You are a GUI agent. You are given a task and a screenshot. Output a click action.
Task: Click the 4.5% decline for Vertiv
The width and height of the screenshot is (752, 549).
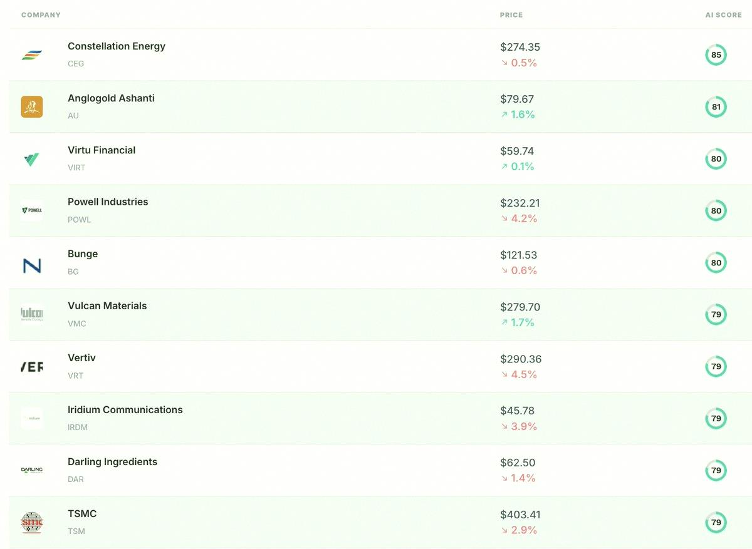[519, 375]
